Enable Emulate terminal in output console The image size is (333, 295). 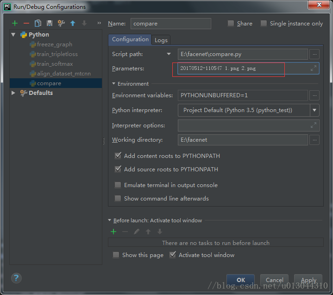coord(118,185)
